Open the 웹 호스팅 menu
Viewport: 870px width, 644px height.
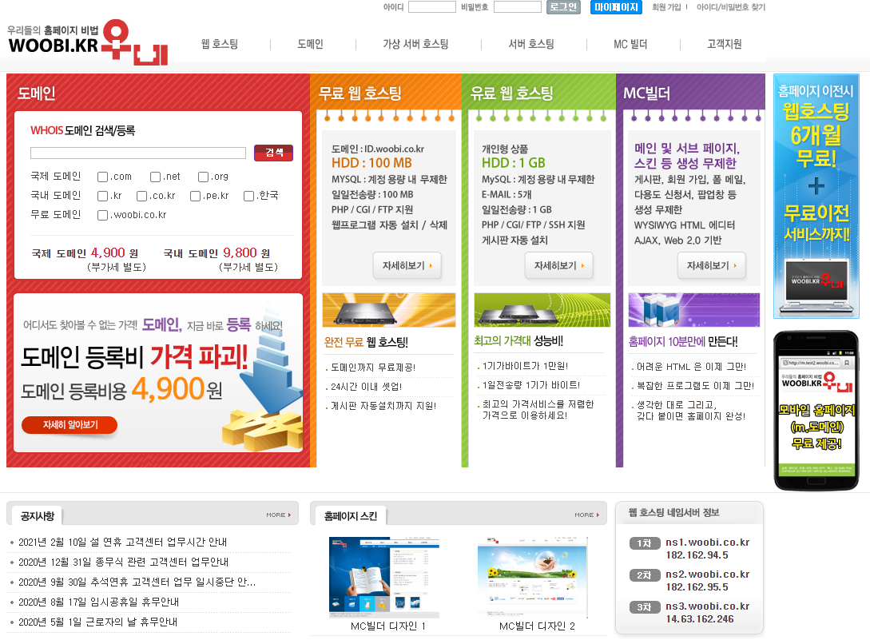click(220, 44)
